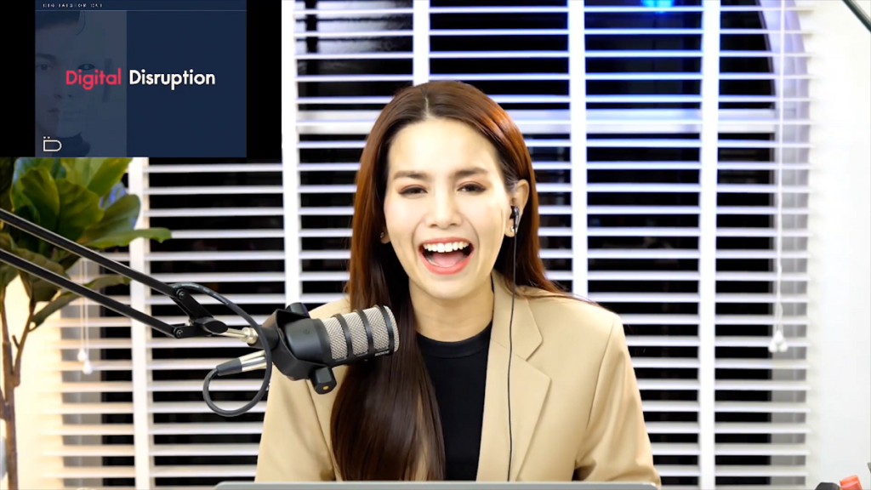Viewport: 871px width, 490px height.
Task: Click the D logo on the slide
Action: coord(52,144)
